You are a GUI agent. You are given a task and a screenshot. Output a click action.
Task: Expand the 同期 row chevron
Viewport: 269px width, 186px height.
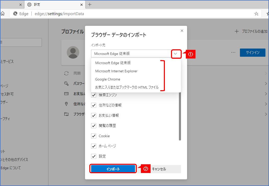(x=266, y=73)
